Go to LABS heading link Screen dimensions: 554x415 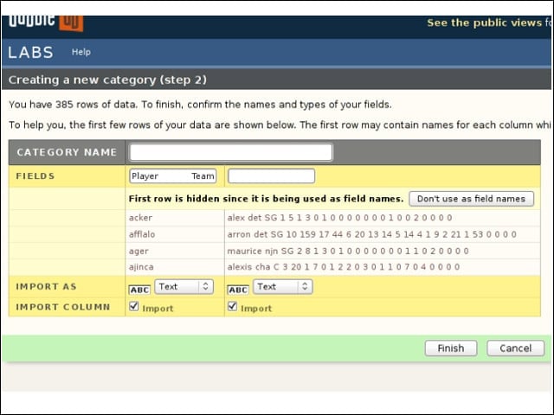tap(31, 53)
